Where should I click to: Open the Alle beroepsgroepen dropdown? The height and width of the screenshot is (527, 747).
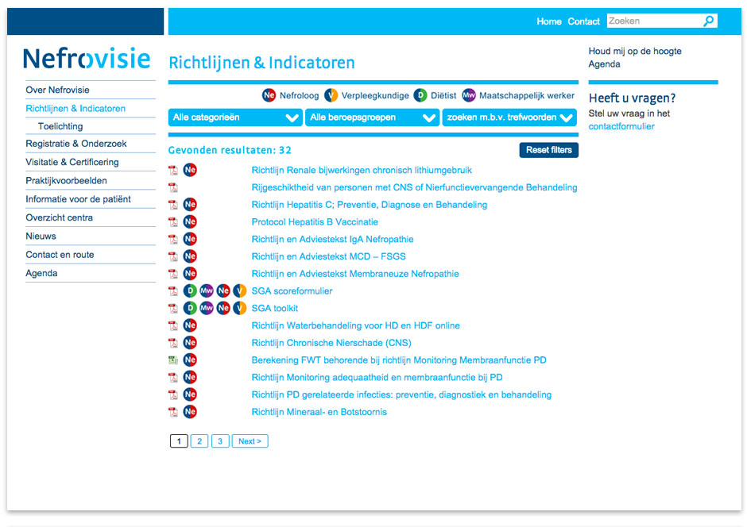[x=372, y=117]
